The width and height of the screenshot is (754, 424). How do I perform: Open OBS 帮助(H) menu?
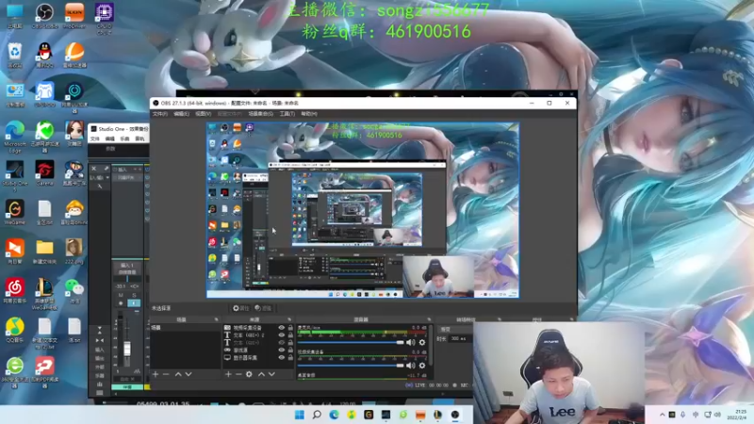click(309, 114)
